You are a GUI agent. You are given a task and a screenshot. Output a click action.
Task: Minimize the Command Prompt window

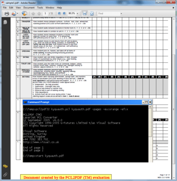pos(144,102)
